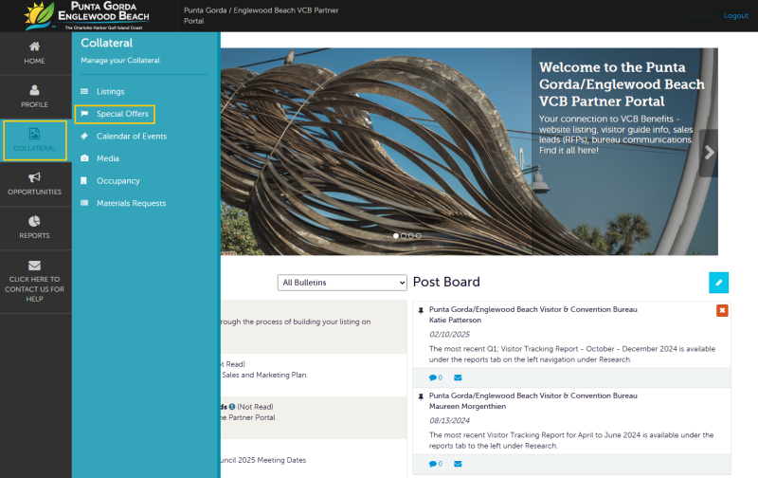Click the VCB Partner Portal header title
The width and height of the screenshot is (758, 478).
click(x=262, y=15)
